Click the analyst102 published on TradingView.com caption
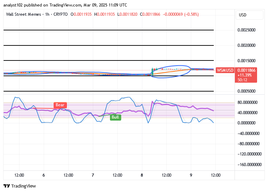Image resolution: width=268 pixels, height=192 pixels. (65, 5)
